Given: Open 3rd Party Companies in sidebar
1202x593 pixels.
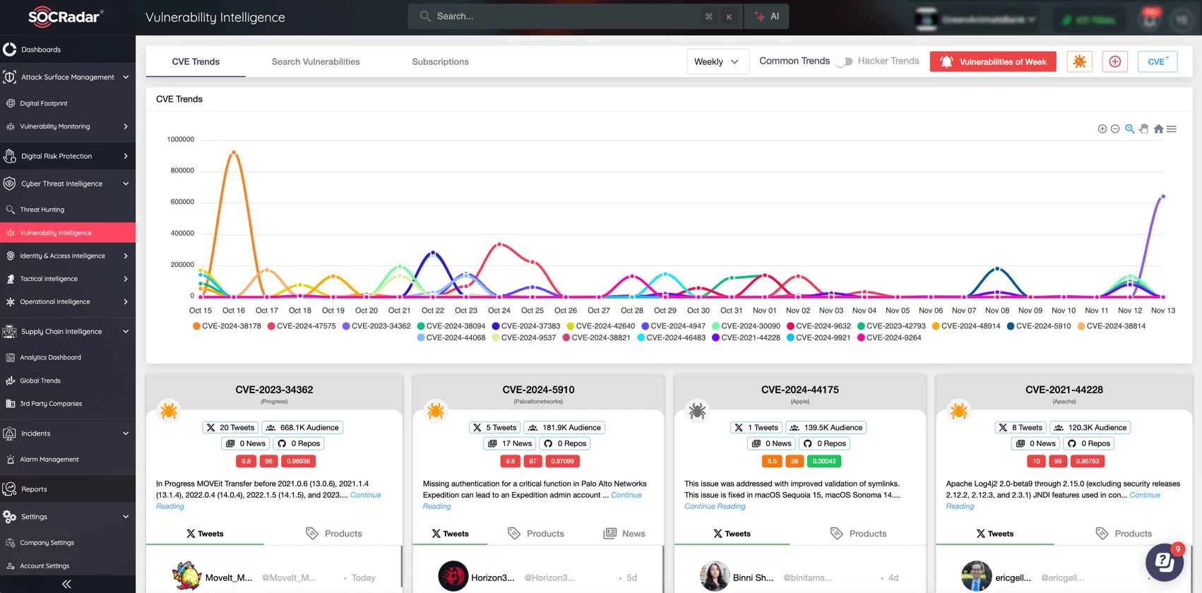Looking at the screenshot, I should coord(68,404).
